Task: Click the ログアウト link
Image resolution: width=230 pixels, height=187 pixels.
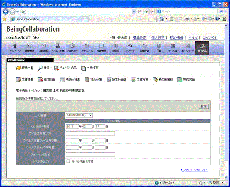Action: point(210,38)
